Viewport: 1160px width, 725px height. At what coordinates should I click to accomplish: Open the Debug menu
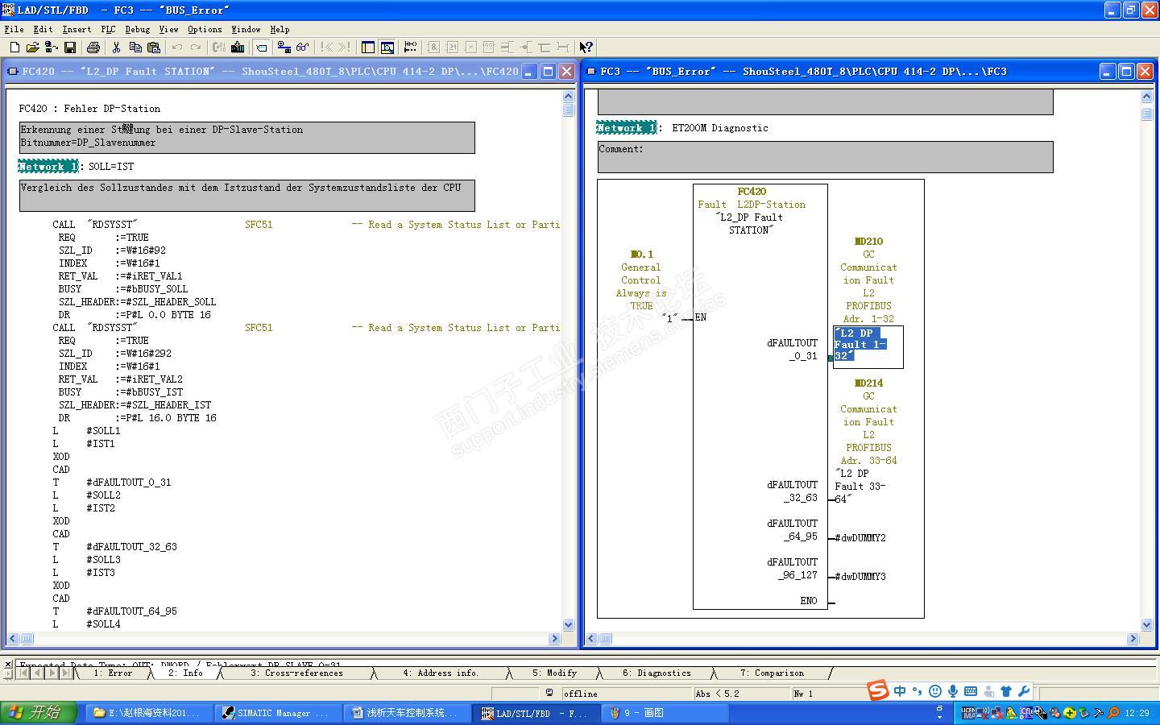pyautogui.click(x=138, y=29)
